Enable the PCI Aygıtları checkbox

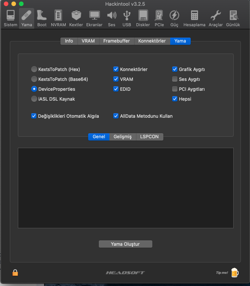[175, 89]
